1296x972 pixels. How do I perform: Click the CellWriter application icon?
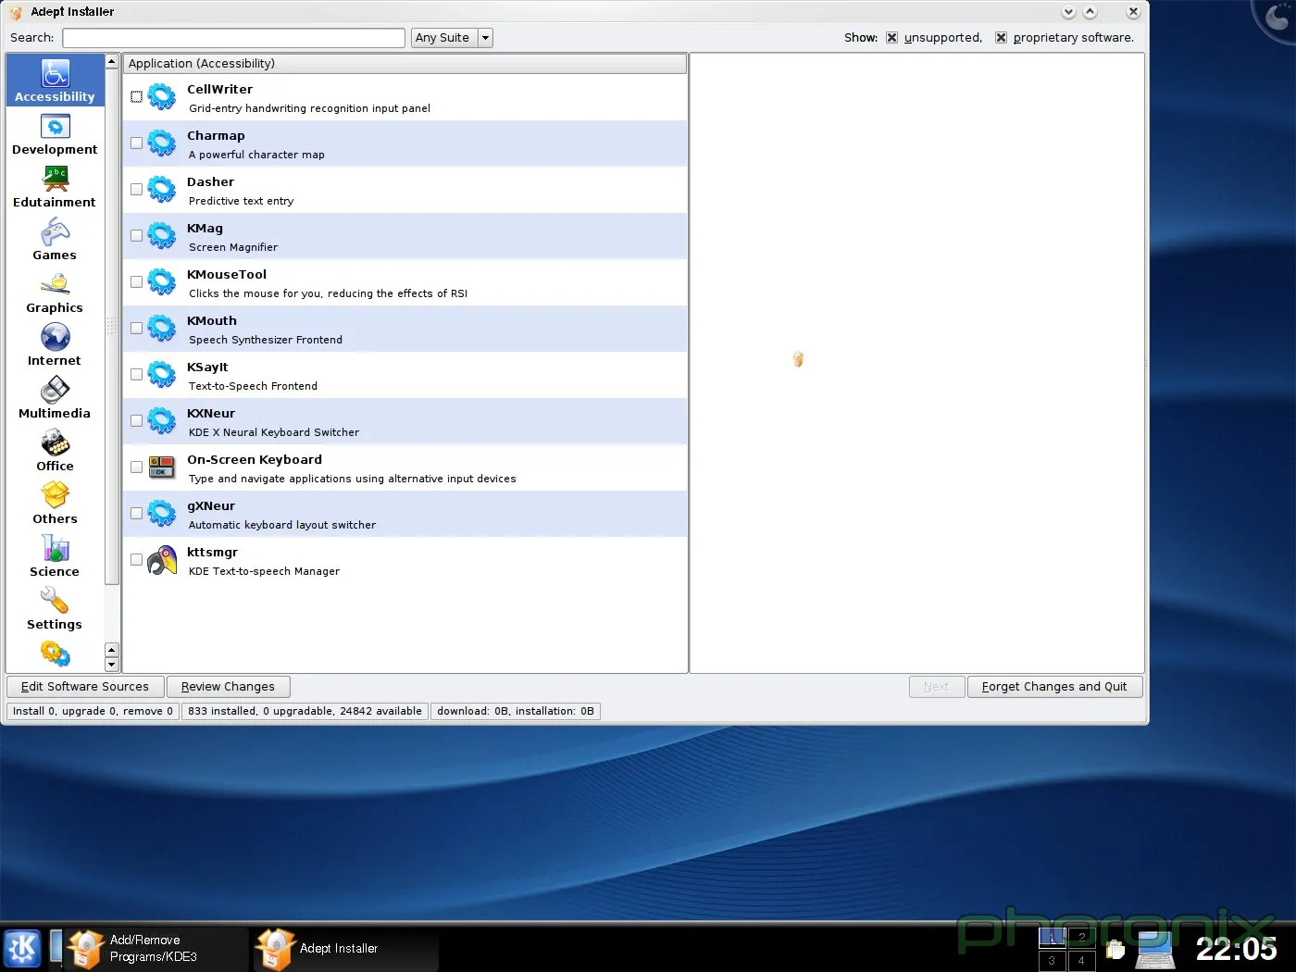pyautogui.click(x=162, y=96)
